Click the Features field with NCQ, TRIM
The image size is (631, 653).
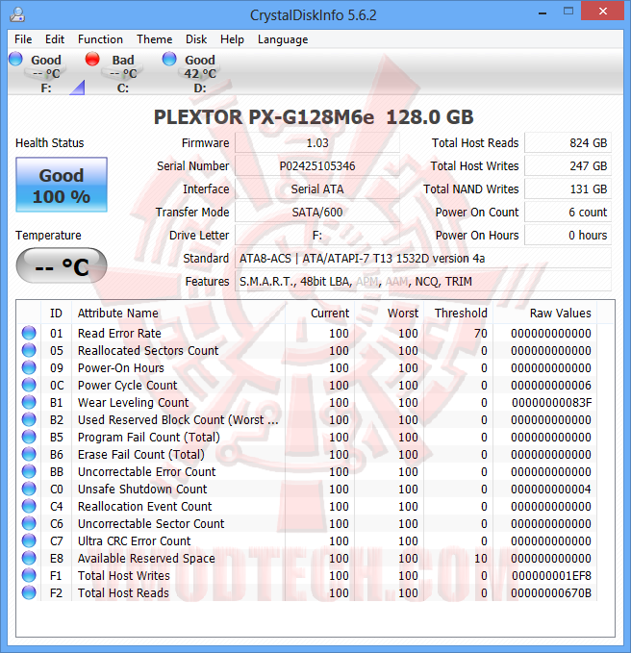423,282
